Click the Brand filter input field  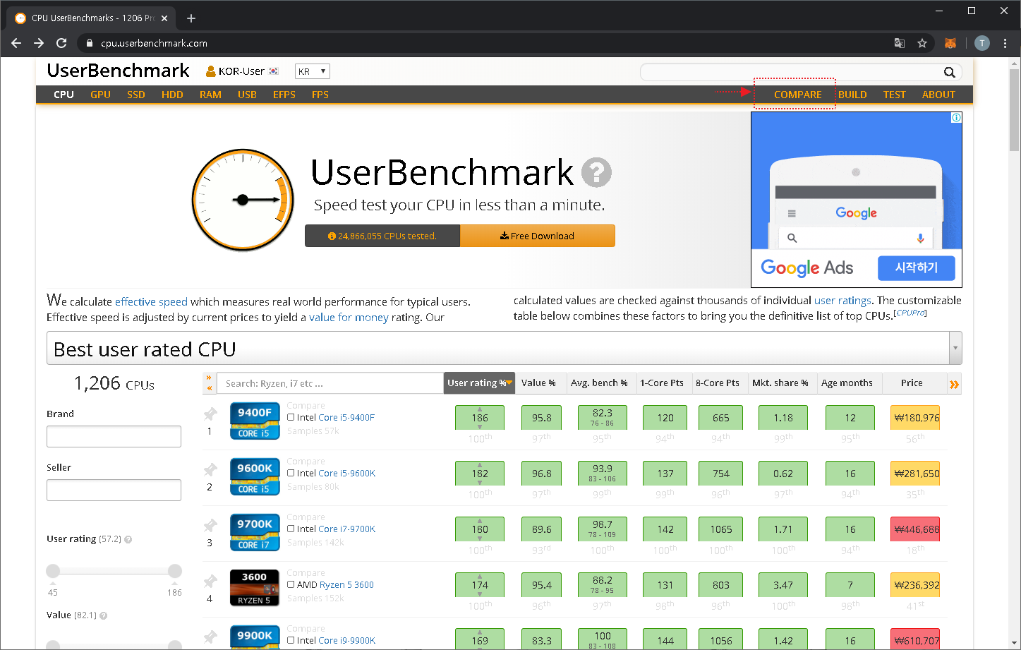(x=114, y=436)
